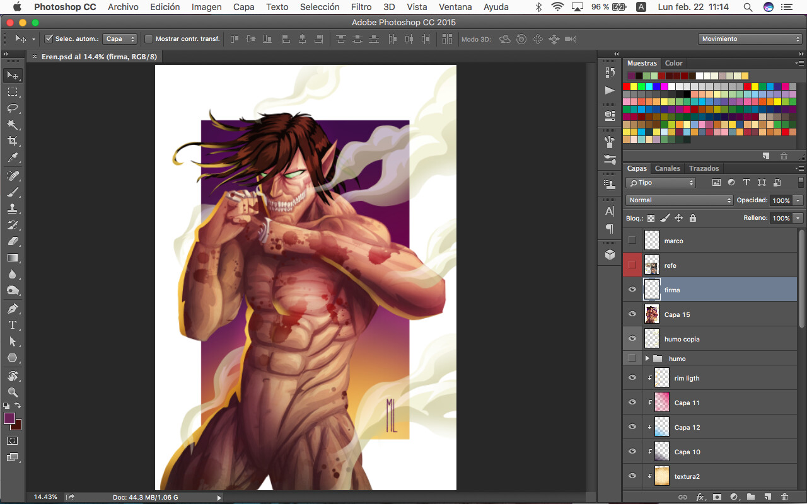Open the Normal blend mode dropdown
807x504 pixels.
[679, 200]
